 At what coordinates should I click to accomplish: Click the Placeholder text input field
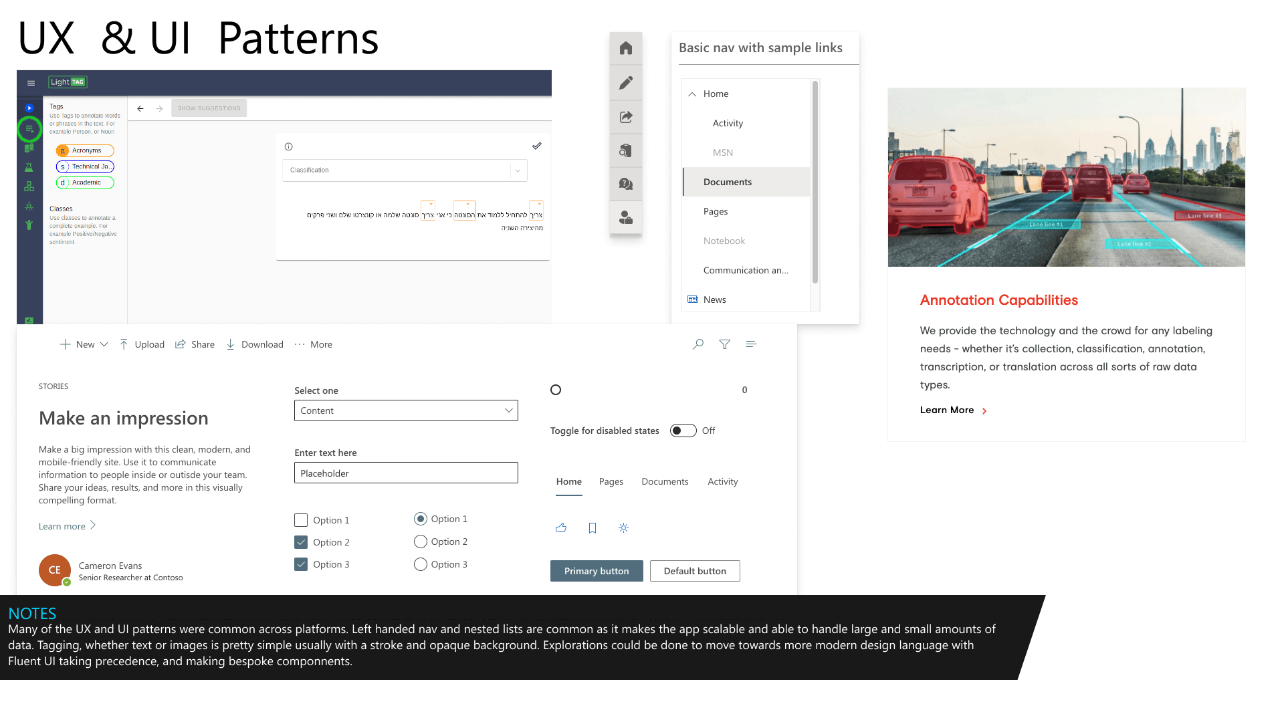coord(406,473)
